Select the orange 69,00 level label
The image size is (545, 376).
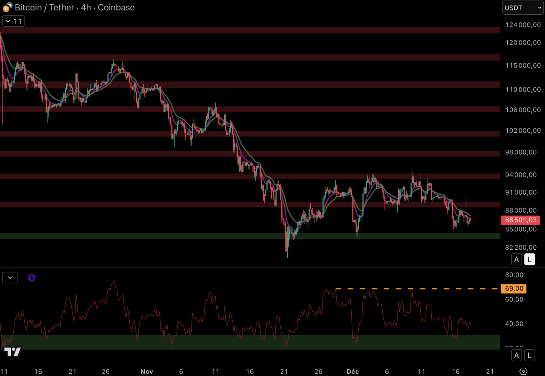click(x=514, y=289)
